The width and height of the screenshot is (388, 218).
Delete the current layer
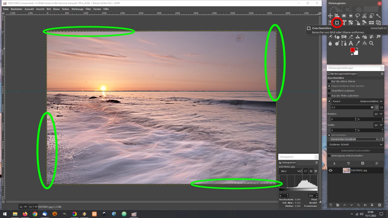380,205
